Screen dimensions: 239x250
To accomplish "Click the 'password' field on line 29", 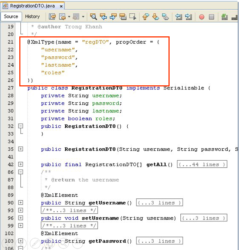I will [x=106, y=103].
